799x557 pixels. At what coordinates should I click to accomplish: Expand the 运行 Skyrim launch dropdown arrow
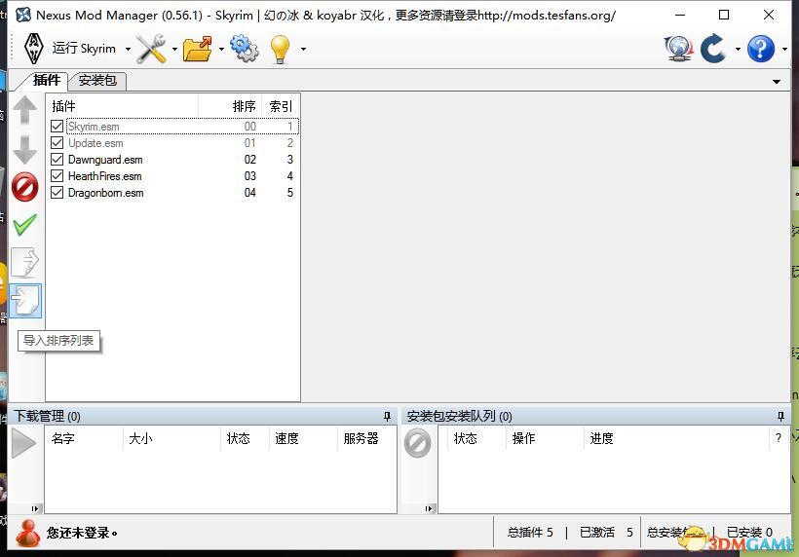pos(128,49)
